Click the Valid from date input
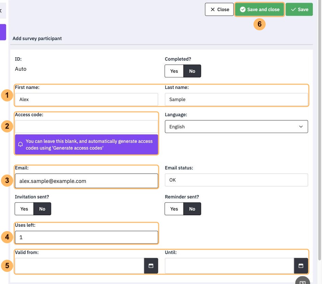 coord(79,265)
